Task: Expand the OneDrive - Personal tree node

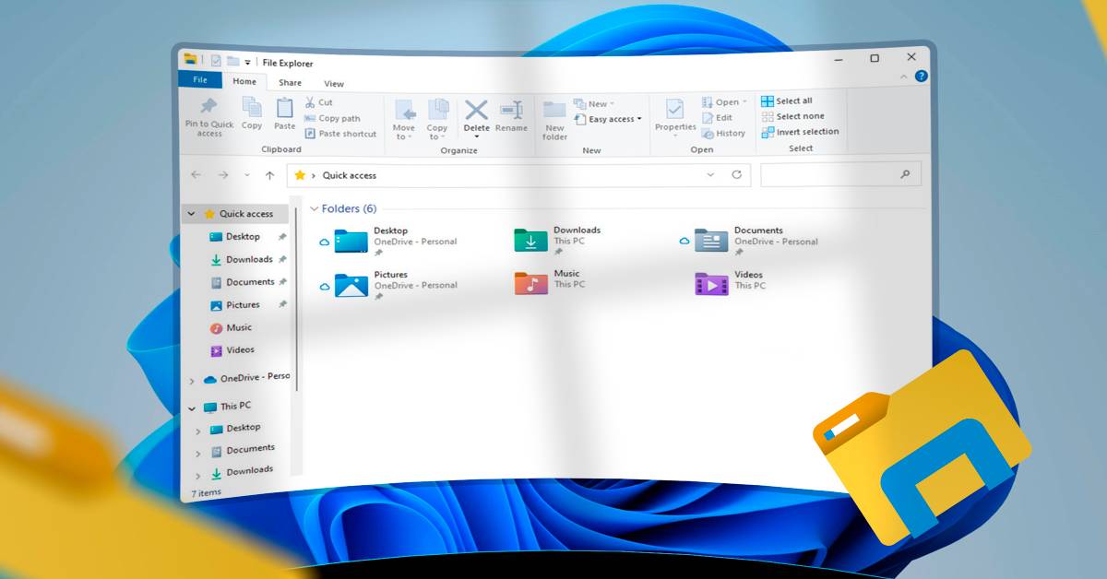Action: (192, 380)
